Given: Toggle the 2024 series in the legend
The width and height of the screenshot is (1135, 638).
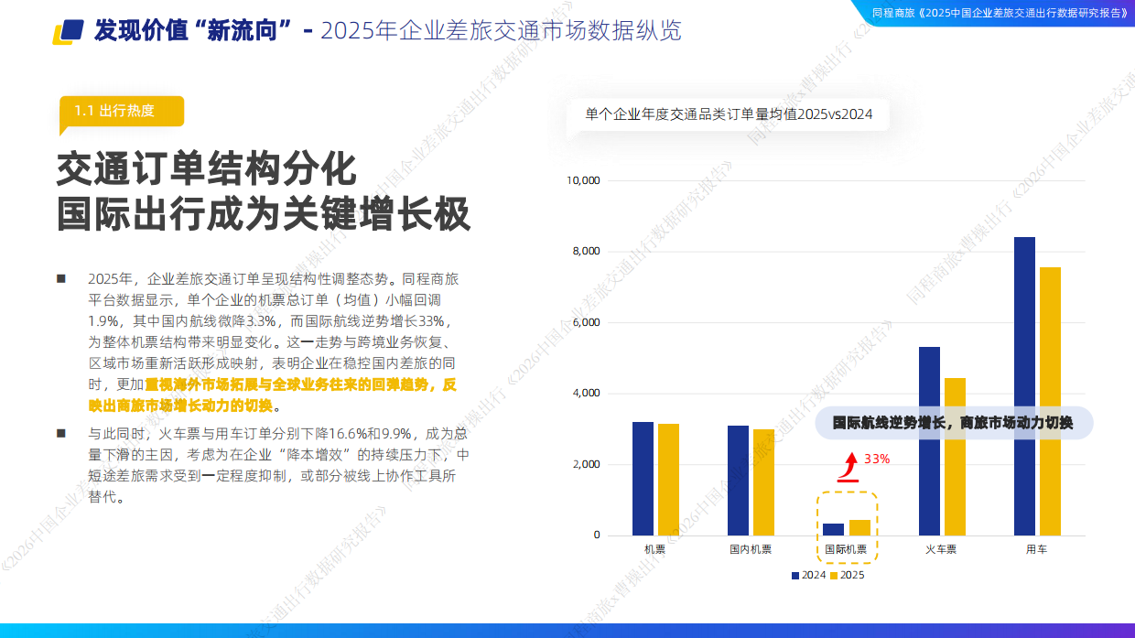Looking at the screenshot, I should click(805, 574).
